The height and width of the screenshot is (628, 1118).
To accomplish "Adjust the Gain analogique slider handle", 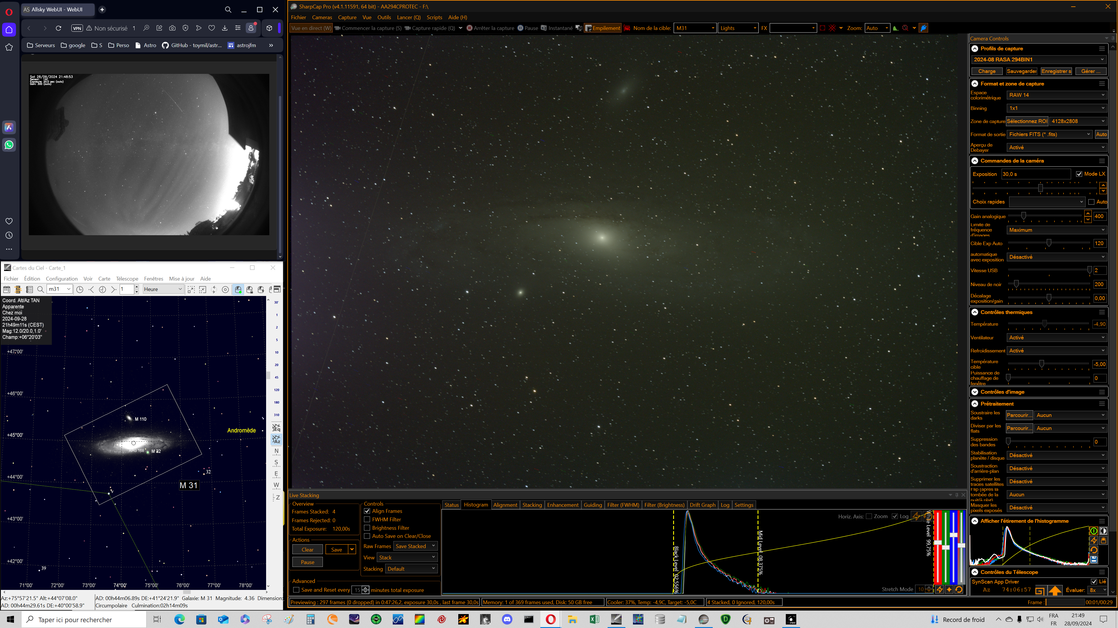I will click(x=1023, y=216).
